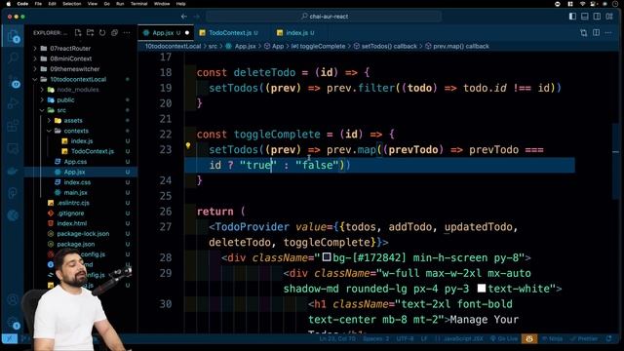Toggle primary side bar layout icon

(572, 17)
